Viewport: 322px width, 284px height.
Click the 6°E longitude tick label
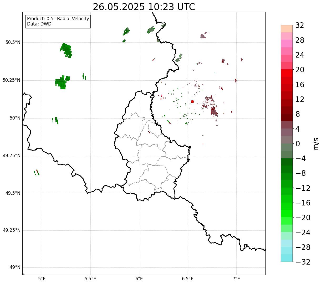pos(139,279)
